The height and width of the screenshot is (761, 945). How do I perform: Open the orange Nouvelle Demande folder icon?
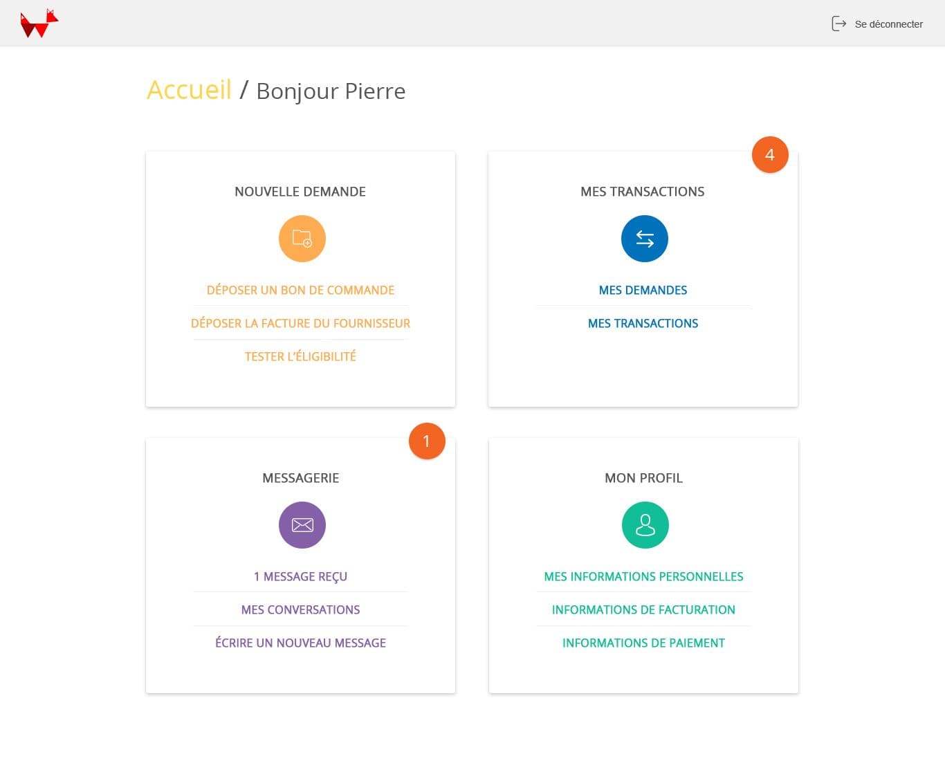point(302,239)
